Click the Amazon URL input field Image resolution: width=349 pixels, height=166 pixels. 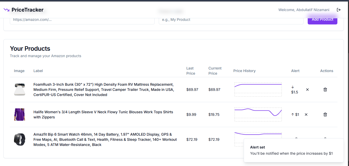pos(82,20)
